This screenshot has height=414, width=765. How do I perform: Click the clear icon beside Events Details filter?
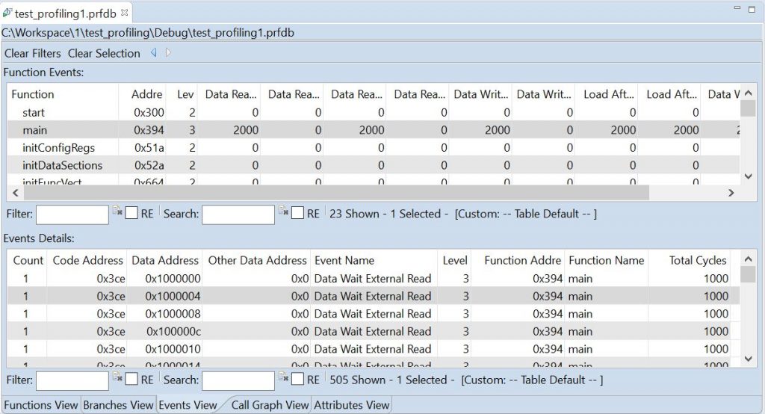click(x=117, y=377)
